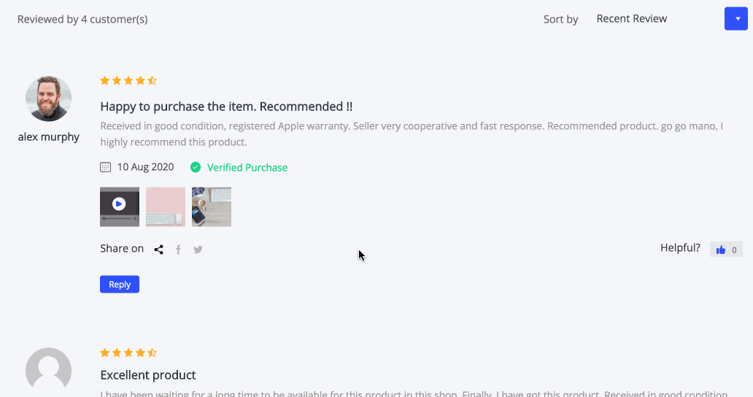Click the thumbs-up helpful icon
The width and height of the screenshot is (753, 397).
pyautogui.click(x=720, y=250)
